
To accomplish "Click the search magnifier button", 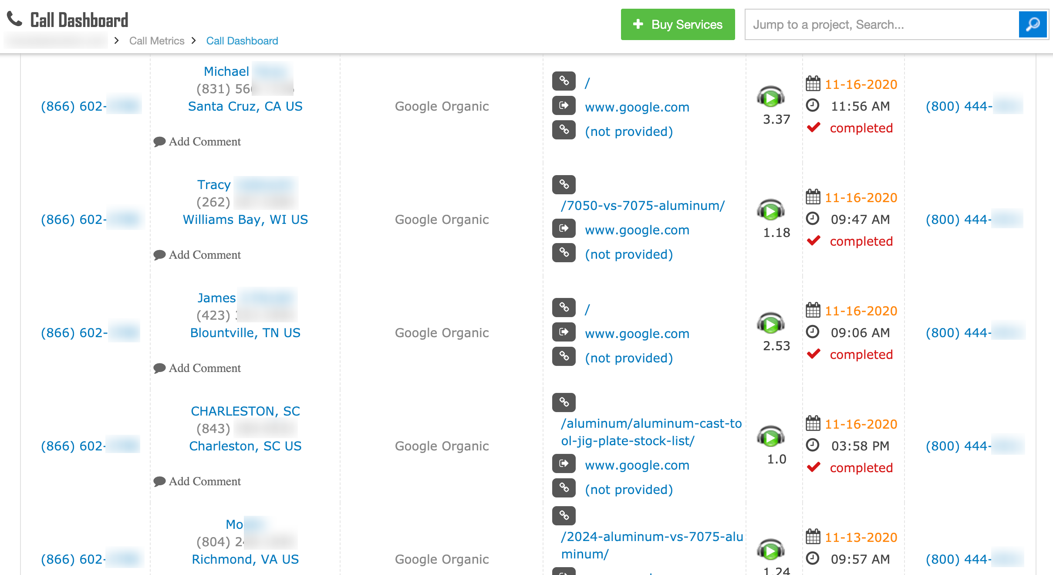I will pyautogui.click(x=1033, y=24).
